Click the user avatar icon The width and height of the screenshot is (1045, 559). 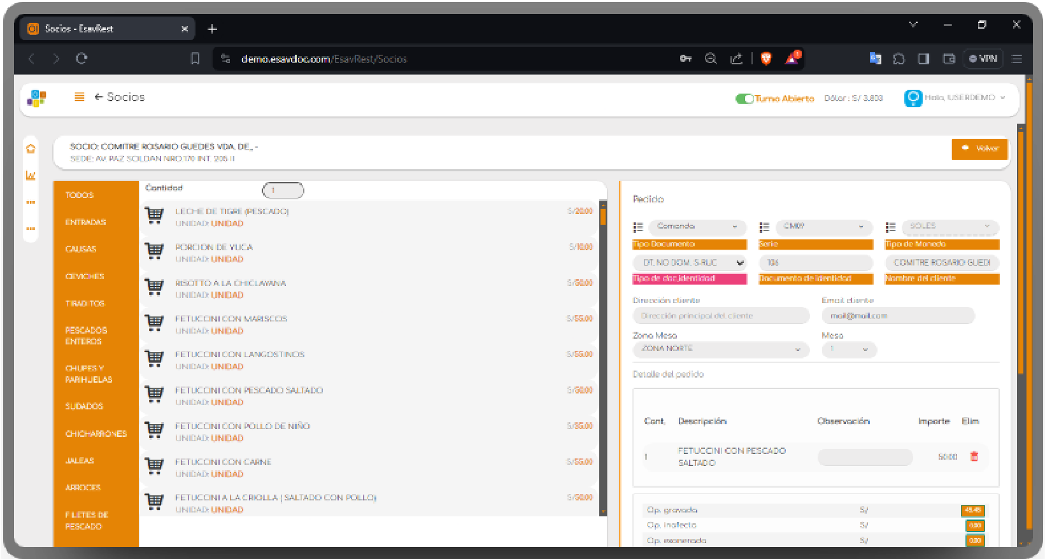pyautogui.click(x=913, y=98)
